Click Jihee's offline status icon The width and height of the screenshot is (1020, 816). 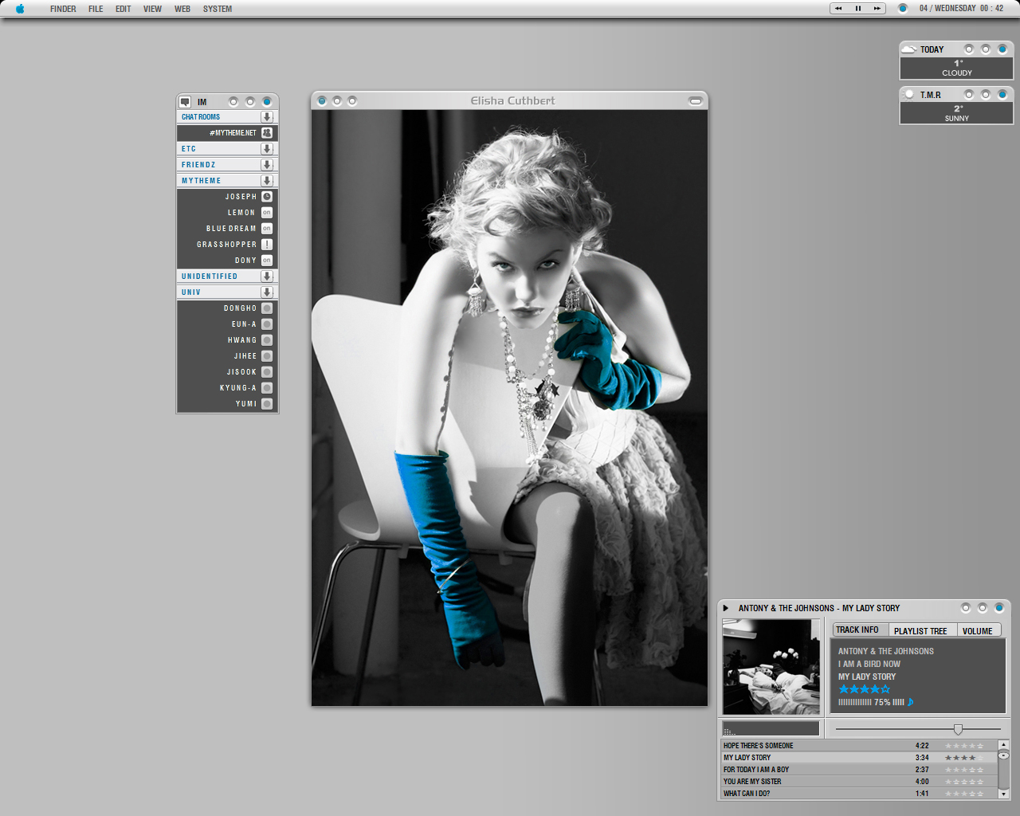click(267, 356)
